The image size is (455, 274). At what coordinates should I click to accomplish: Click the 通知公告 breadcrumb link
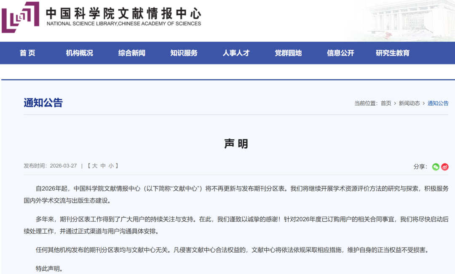tap(437, 103)
